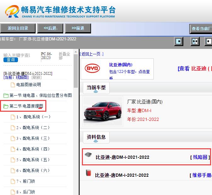Click the 折叠全部 collapse all link
The image size is (212, 195).
tap(64, 56)
